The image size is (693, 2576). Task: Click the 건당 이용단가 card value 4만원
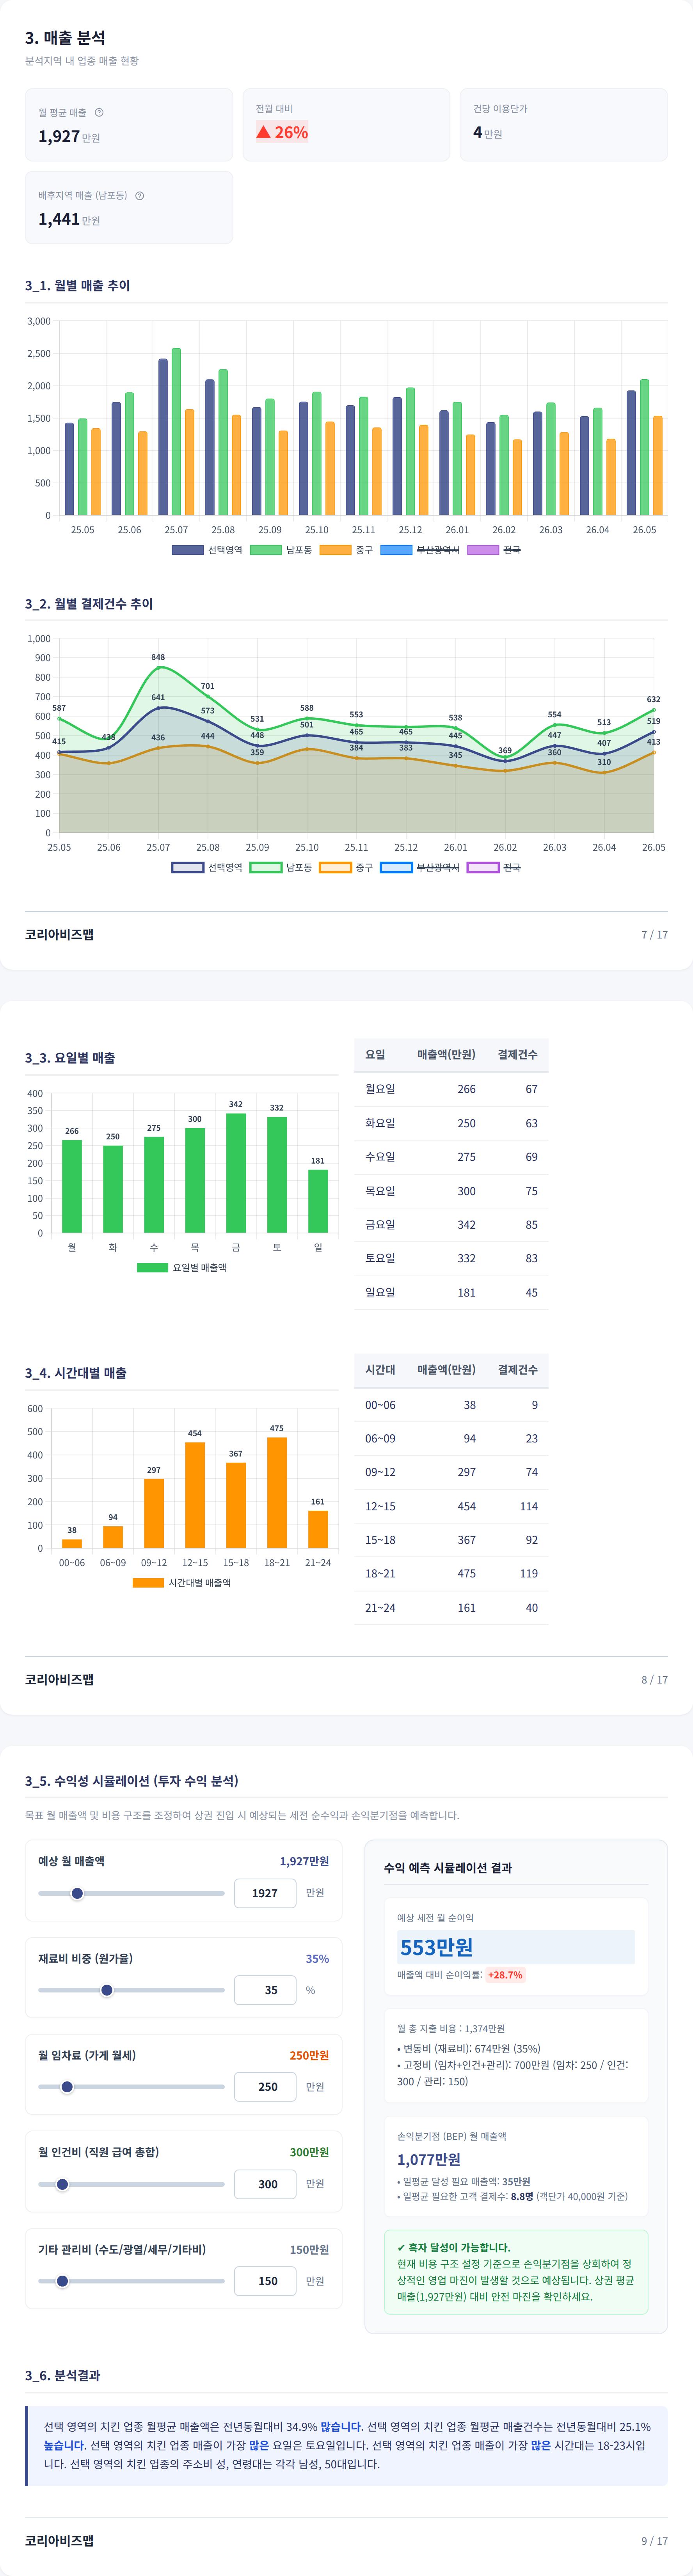pyautogui.click(x=488, y=132)
